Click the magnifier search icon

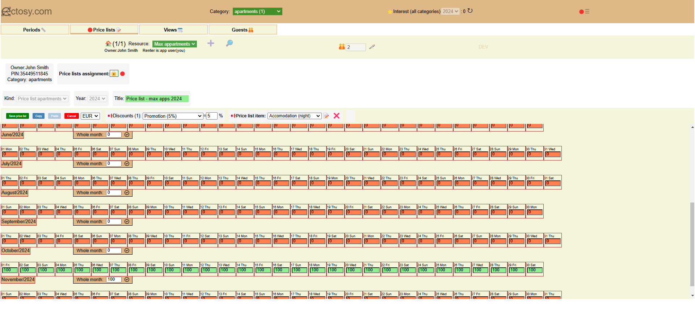click(229, 43)
